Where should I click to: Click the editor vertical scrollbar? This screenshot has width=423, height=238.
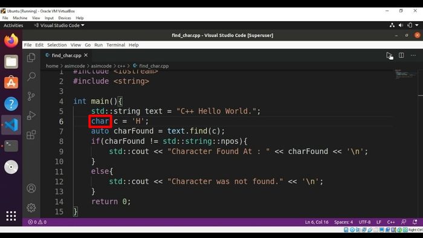tap(421, 144)
